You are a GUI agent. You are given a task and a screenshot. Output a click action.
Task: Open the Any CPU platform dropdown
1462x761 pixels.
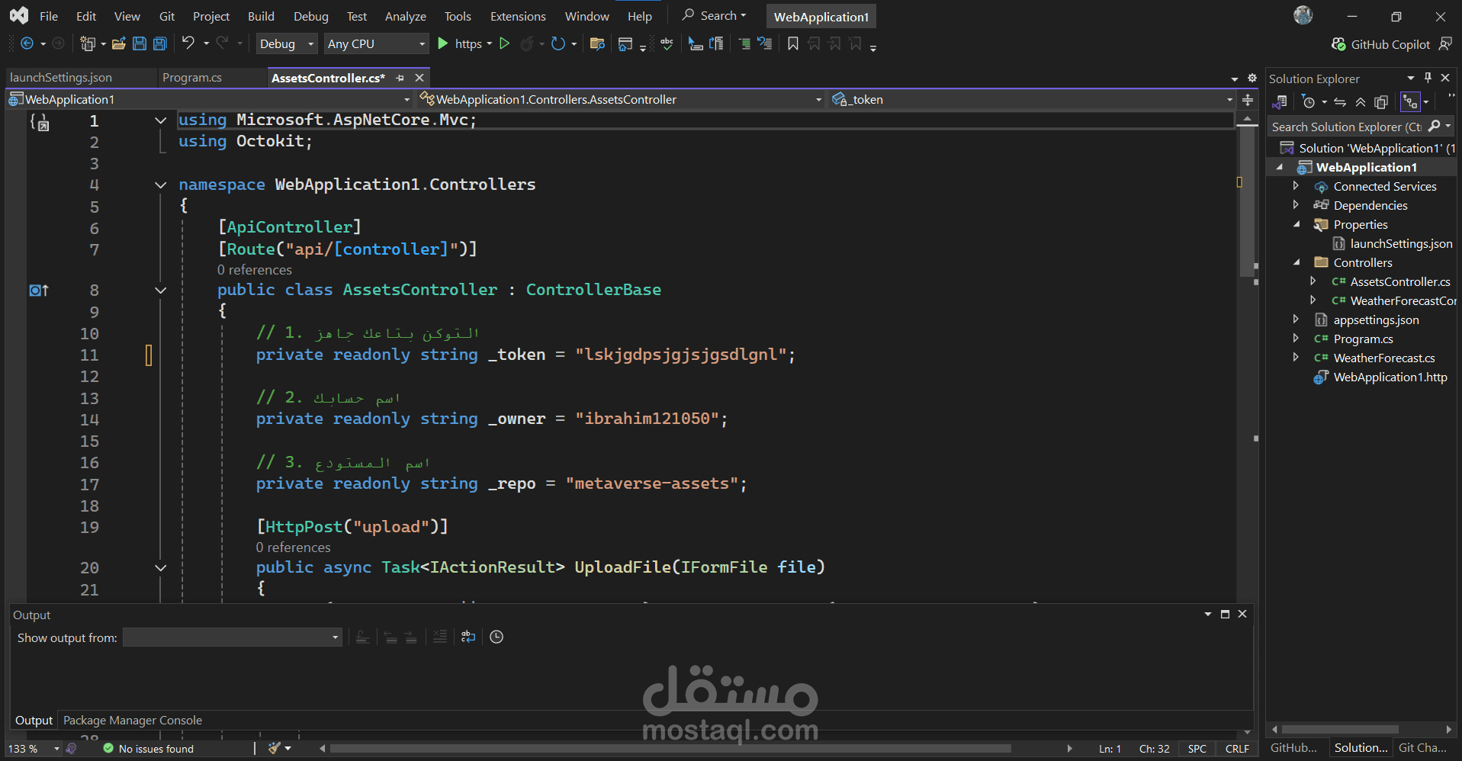376,44
